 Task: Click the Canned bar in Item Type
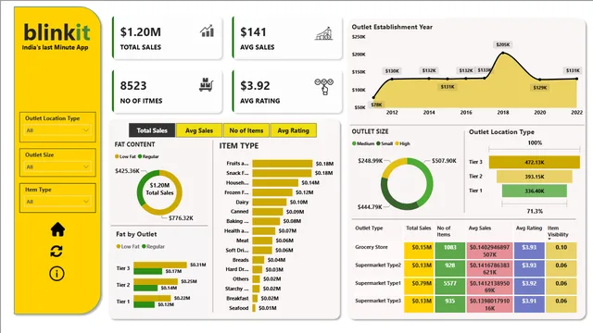pos(268,212)
